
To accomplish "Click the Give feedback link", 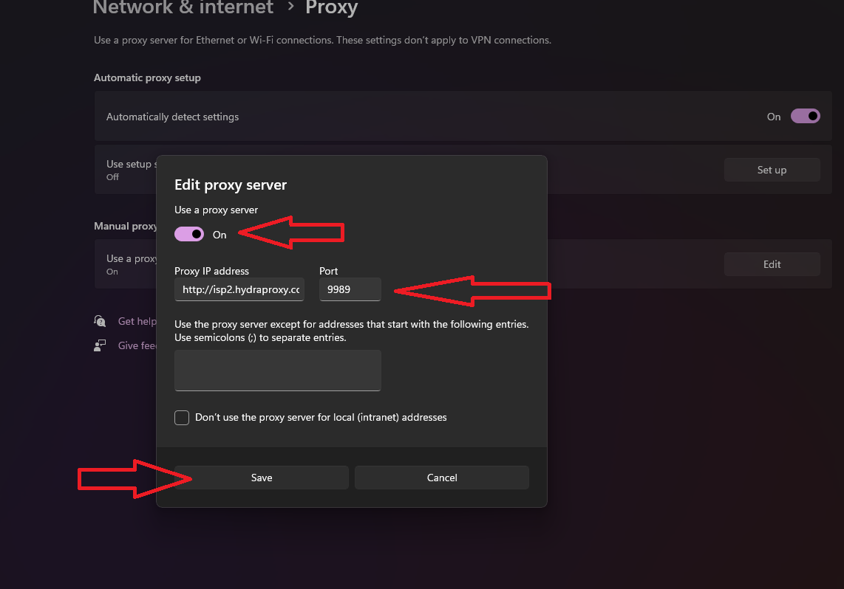I will tap(137, 345).
